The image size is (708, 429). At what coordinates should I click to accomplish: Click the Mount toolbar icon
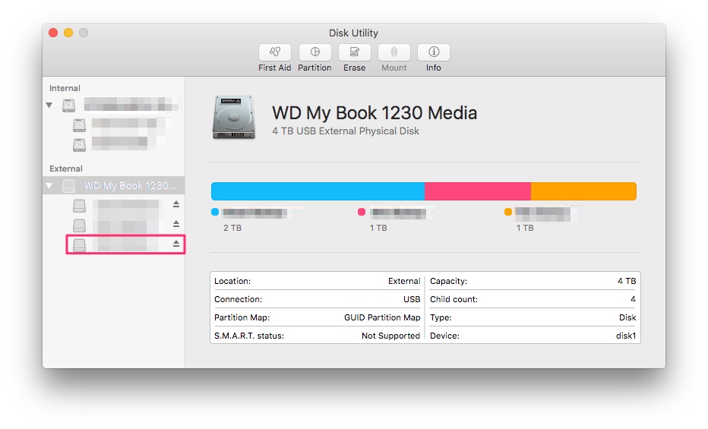click(394, 52)
